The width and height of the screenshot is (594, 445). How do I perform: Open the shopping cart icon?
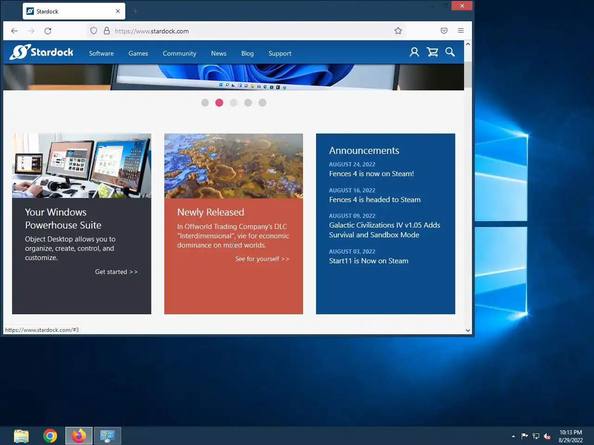(433, 52)
